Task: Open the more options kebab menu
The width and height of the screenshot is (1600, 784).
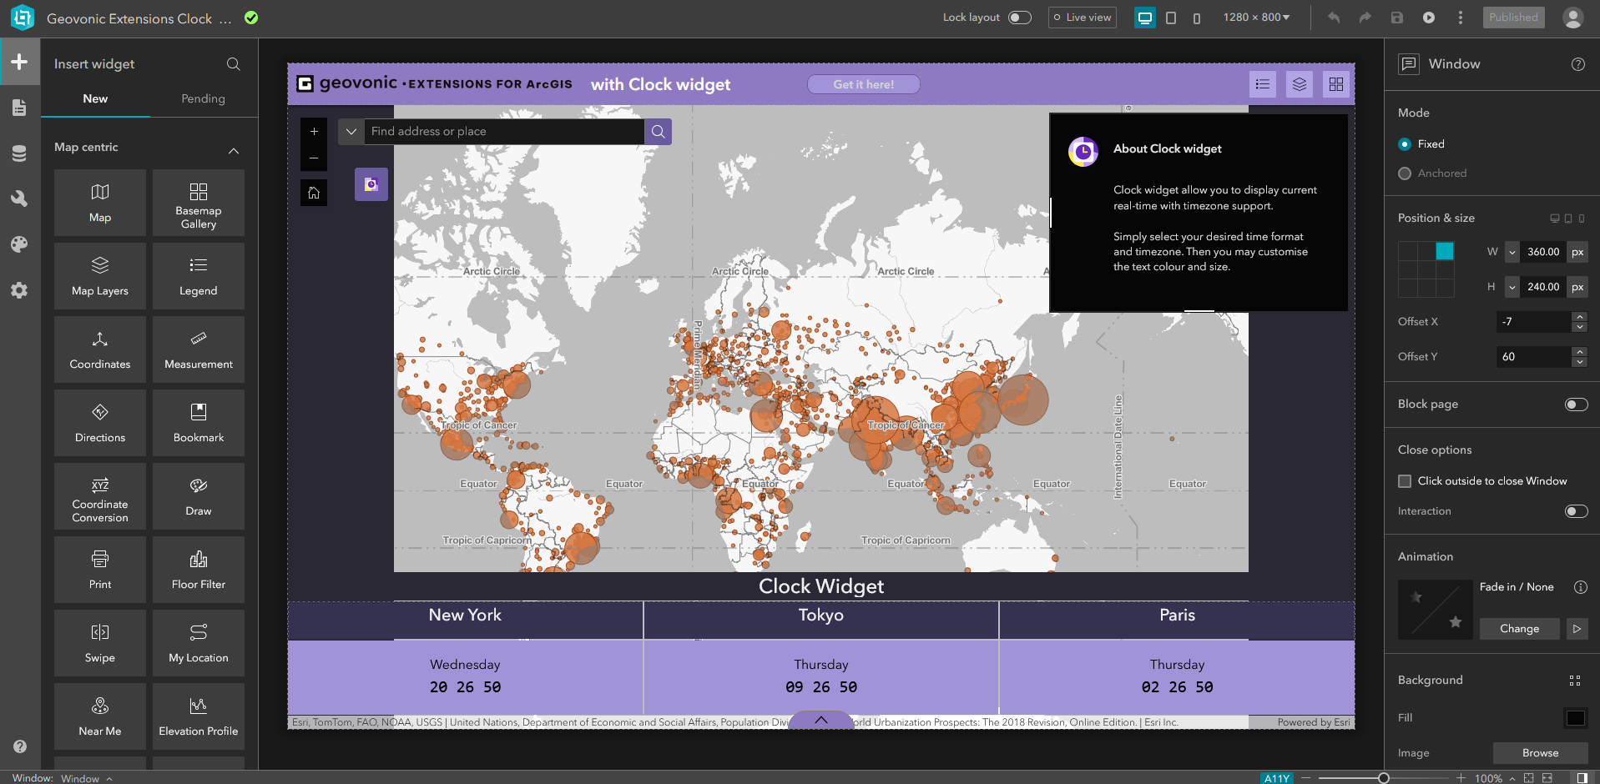Action: click(x=1460, y=18)
